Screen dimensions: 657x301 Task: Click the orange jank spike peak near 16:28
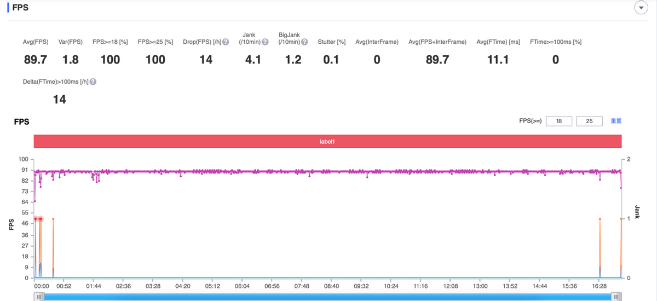[600, 219]
